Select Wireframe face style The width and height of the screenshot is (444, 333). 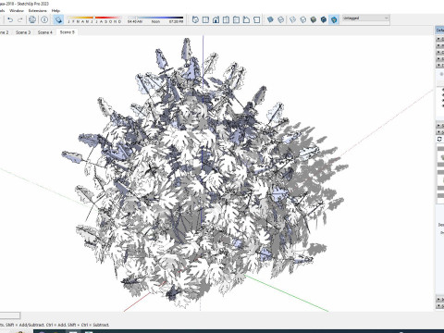pos(292,19)
